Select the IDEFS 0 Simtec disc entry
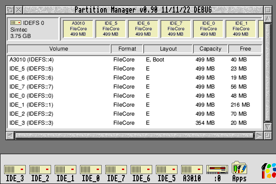Image resolution: width=276 pixels, height=184 pixels. pyautogui.click(x=33, y=29)
